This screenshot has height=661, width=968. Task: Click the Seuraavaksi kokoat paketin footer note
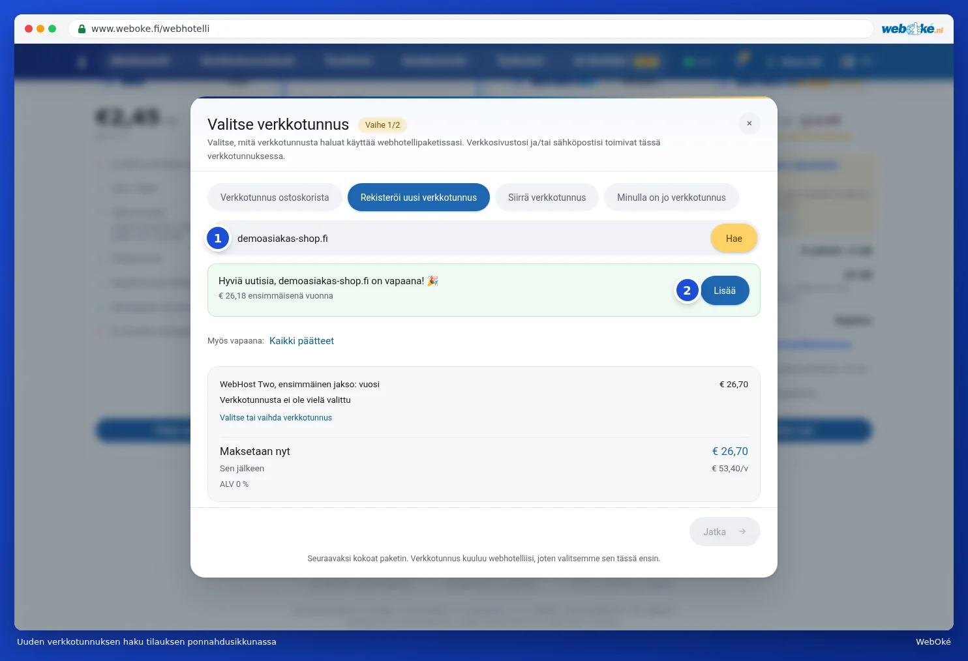click(484, 559)
